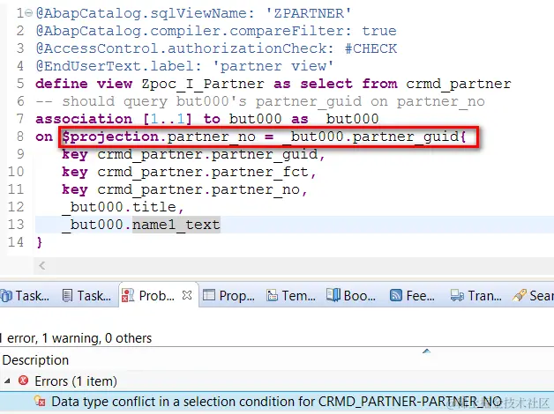This screenshot has height=414, width=554.
Task: Click the second Task tab list icon
Action: click(x=67, y=295)
